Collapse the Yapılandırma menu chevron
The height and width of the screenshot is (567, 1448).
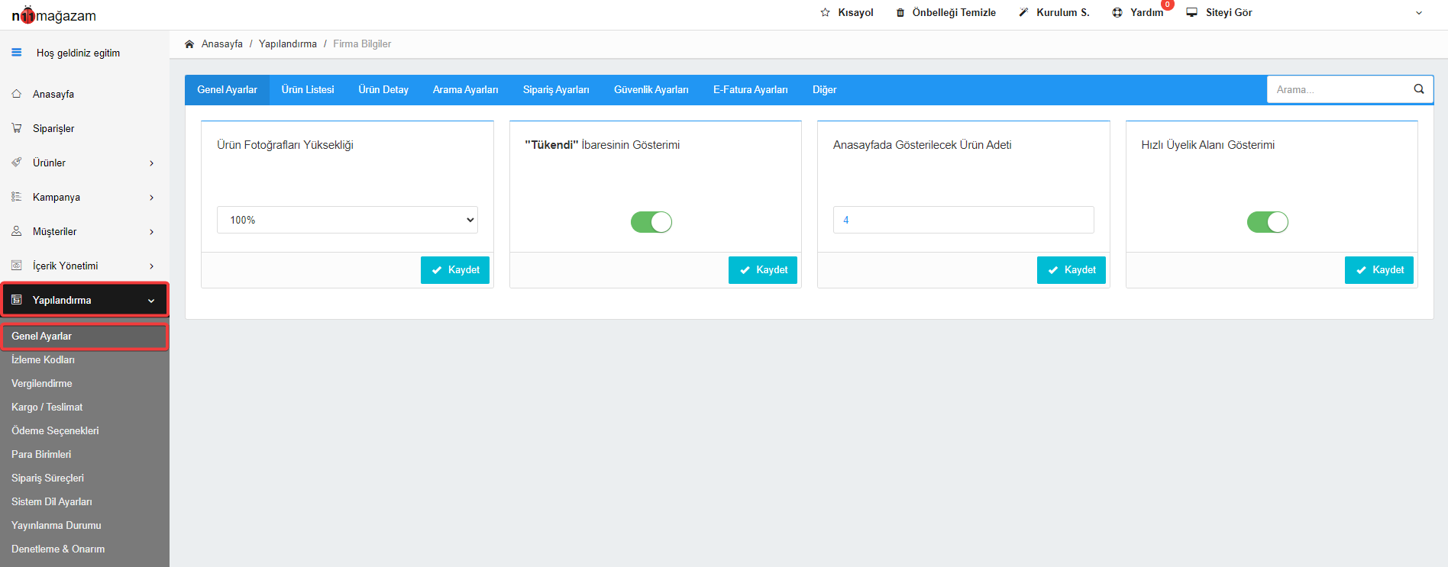coord(151,301)
